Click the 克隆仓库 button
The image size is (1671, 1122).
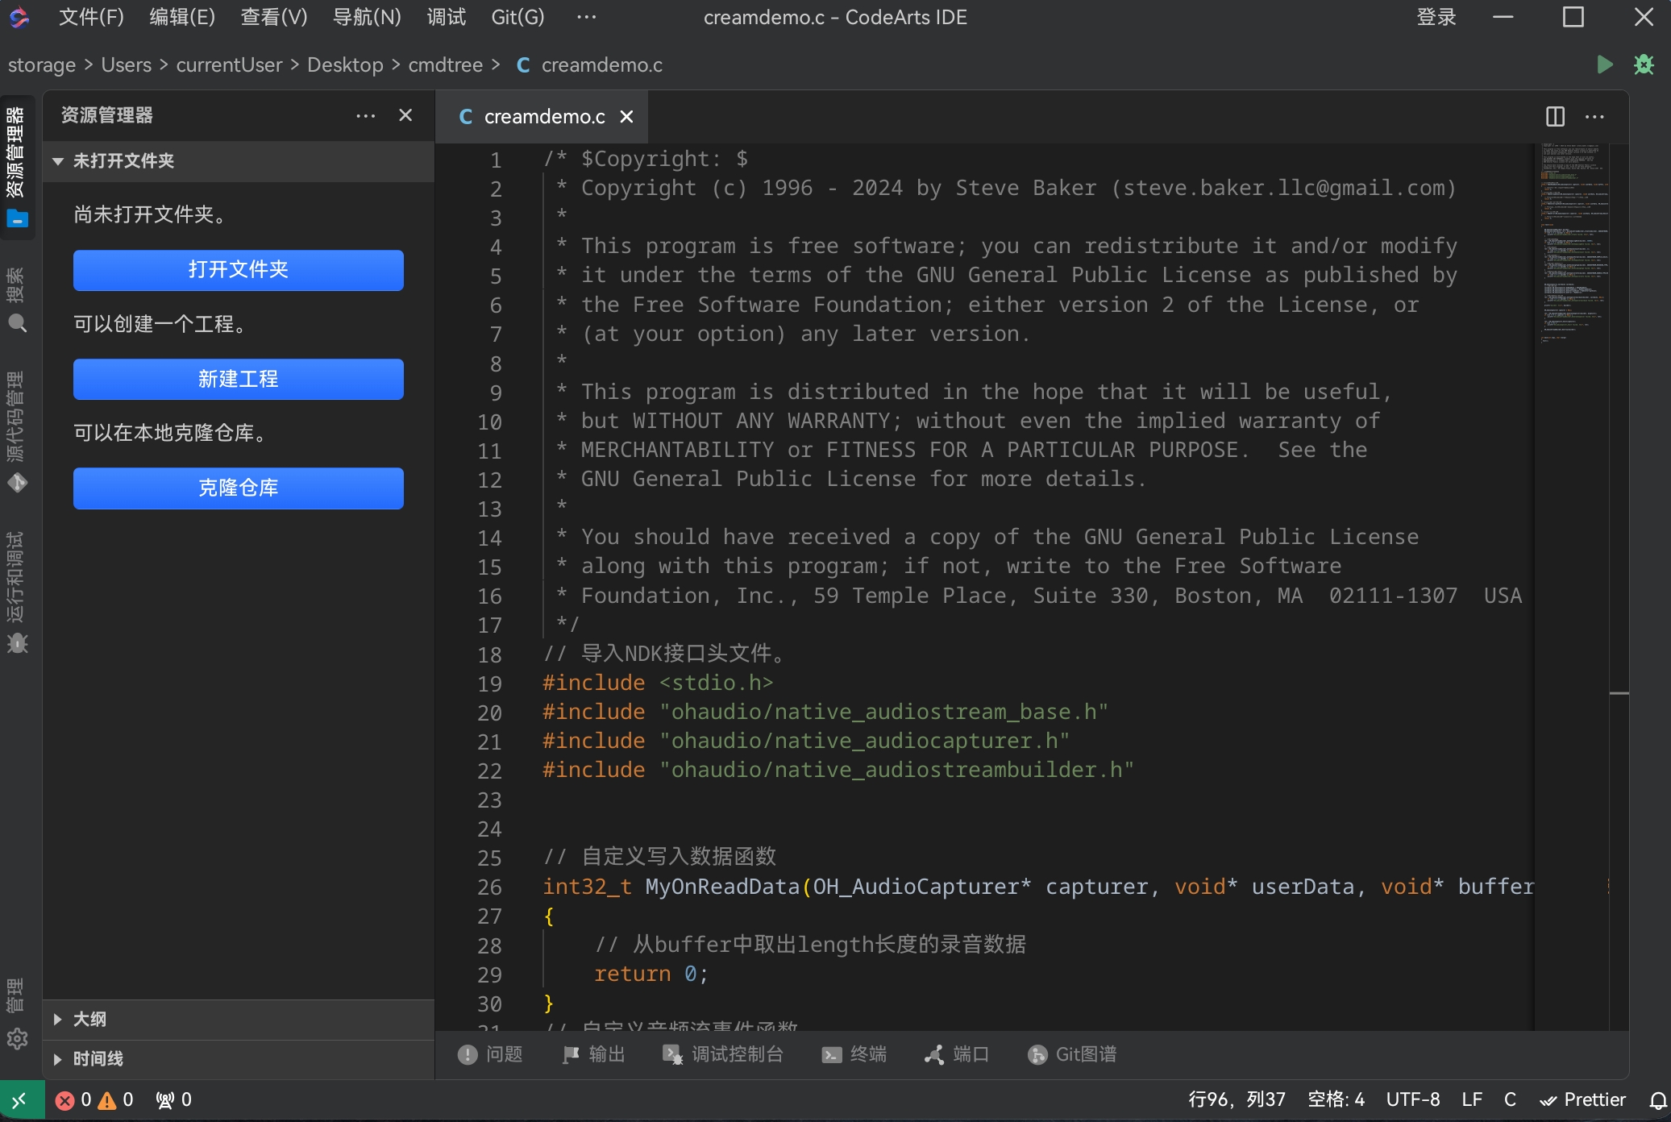pyautogui.click(x=238, y=488)
